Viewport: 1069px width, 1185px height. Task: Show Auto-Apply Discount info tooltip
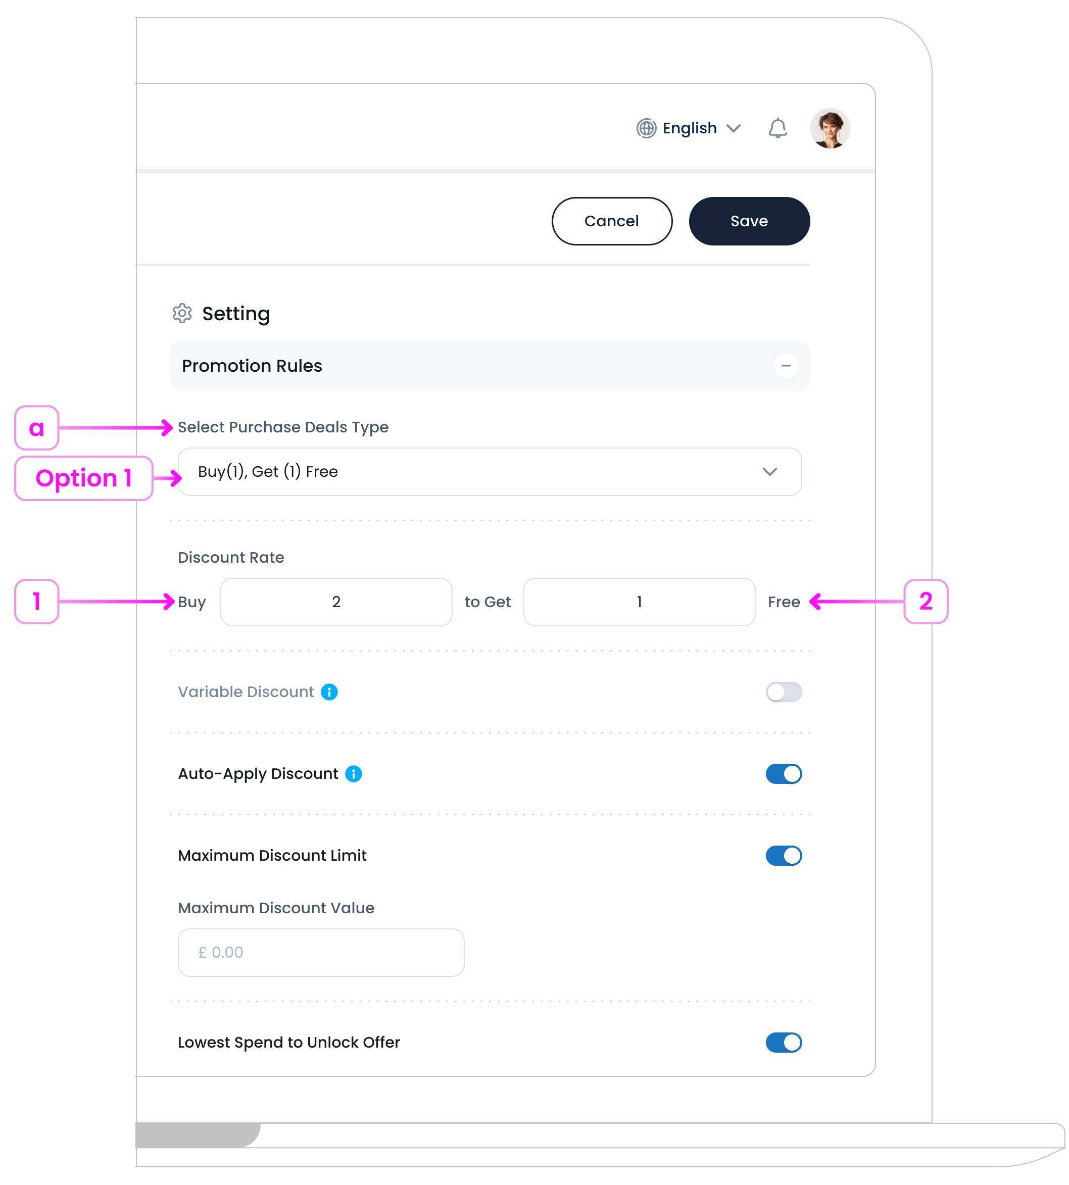tap(354, 774)
